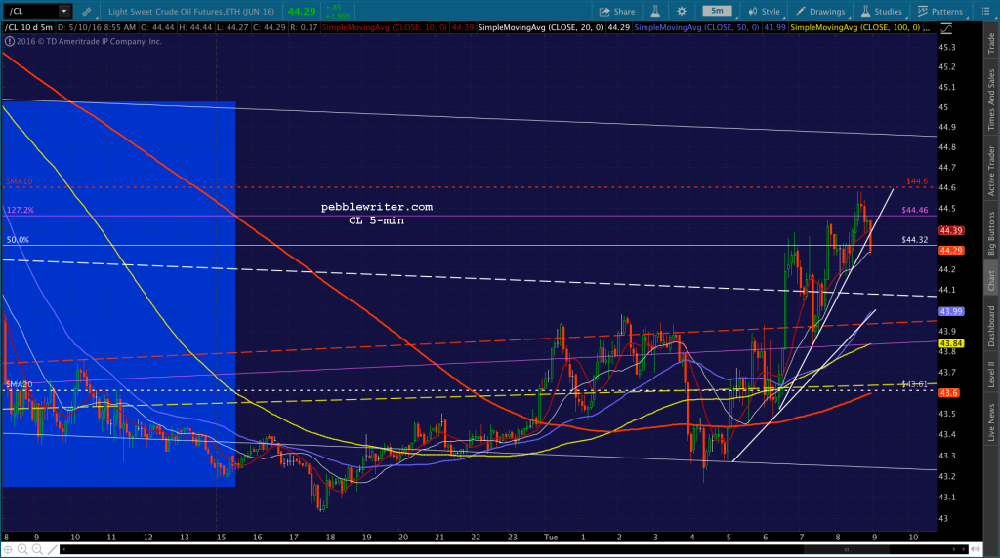Screen dimensions: 1000x558
Task: Click the pebblewriter.com chart annotation
Action: coord(377,207)
